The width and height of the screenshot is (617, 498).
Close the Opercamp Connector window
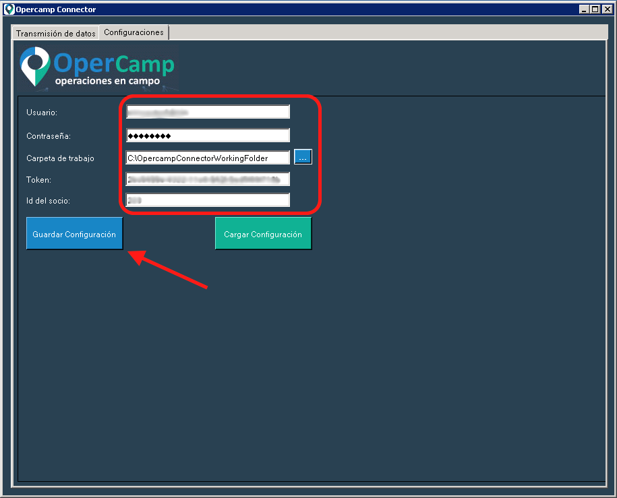click(606, 9)
